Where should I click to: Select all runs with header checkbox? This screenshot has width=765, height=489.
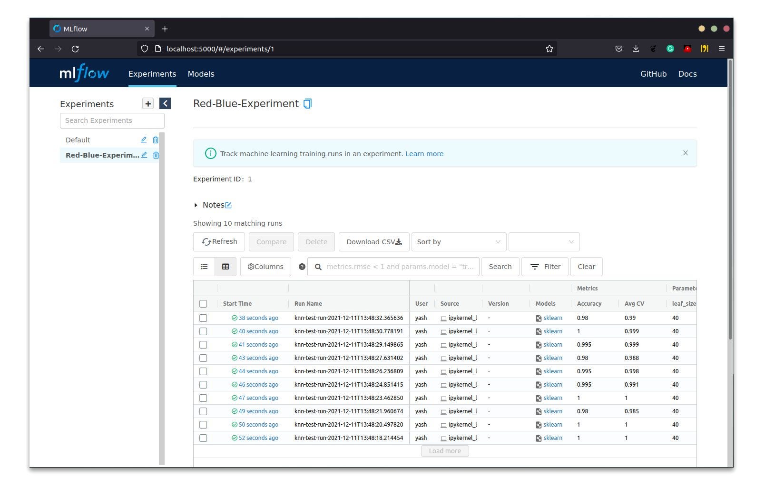pyautogui.click(x=203, y=304)
